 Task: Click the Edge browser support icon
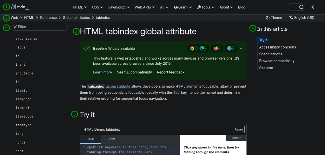pyautogui.click(x=202, y=48)
